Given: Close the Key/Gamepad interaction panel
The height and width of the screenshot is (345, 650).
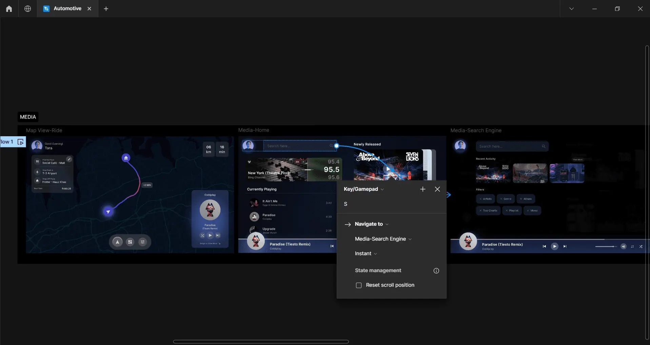Looking at the screenshot, I should click(x=437, y=189).
